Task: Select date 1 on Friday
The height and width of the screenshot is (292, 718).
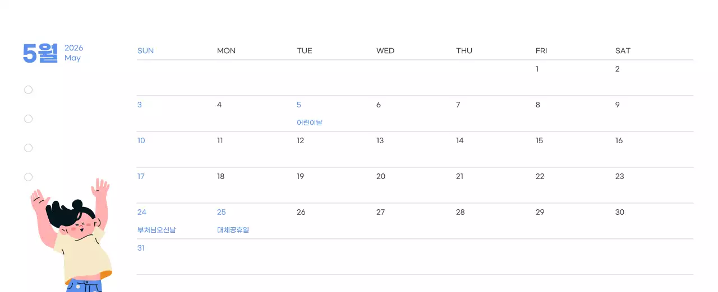Action: pyautogui.click(x=537, y=69)
